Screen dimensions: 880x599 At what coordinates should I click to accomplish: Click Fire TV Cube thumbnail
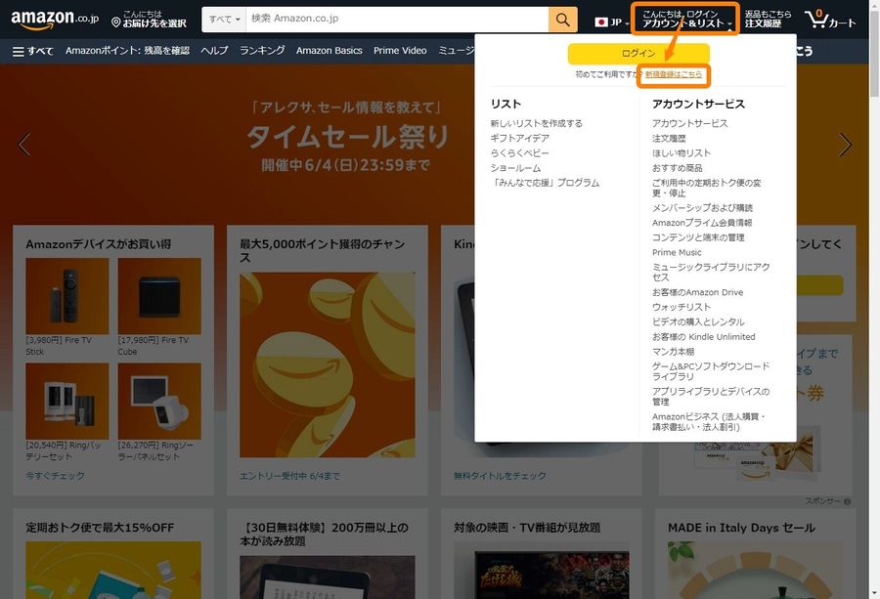coord(159,296)
